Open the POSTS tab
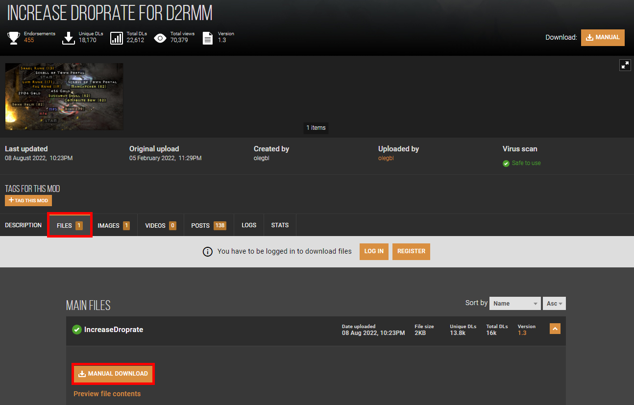The image size is (634, 405). click(209, 226)
